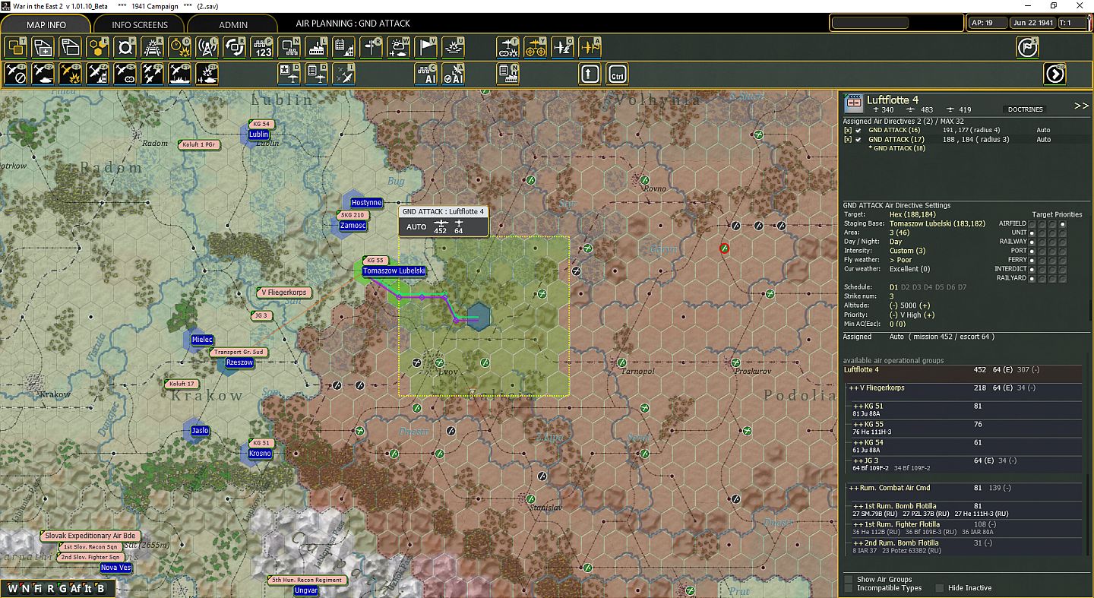Show the weather map mode icon
This screenshot has width=1094, height=598.
[x=399, y=47]
